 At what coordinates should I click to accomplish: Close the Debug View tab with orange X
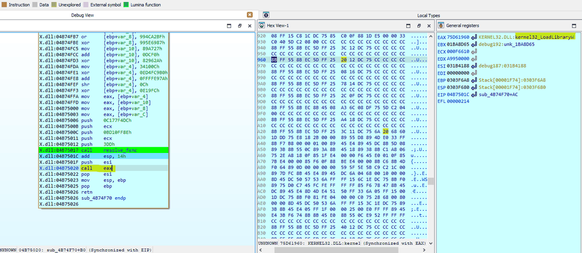click(250, 15)
